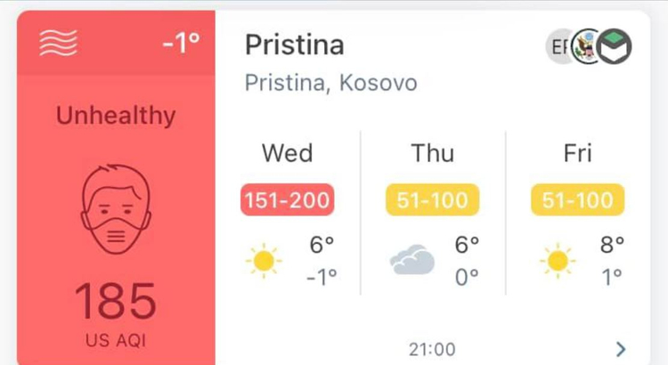Click Thursday's cloudy weather icon

pos(412,260)
